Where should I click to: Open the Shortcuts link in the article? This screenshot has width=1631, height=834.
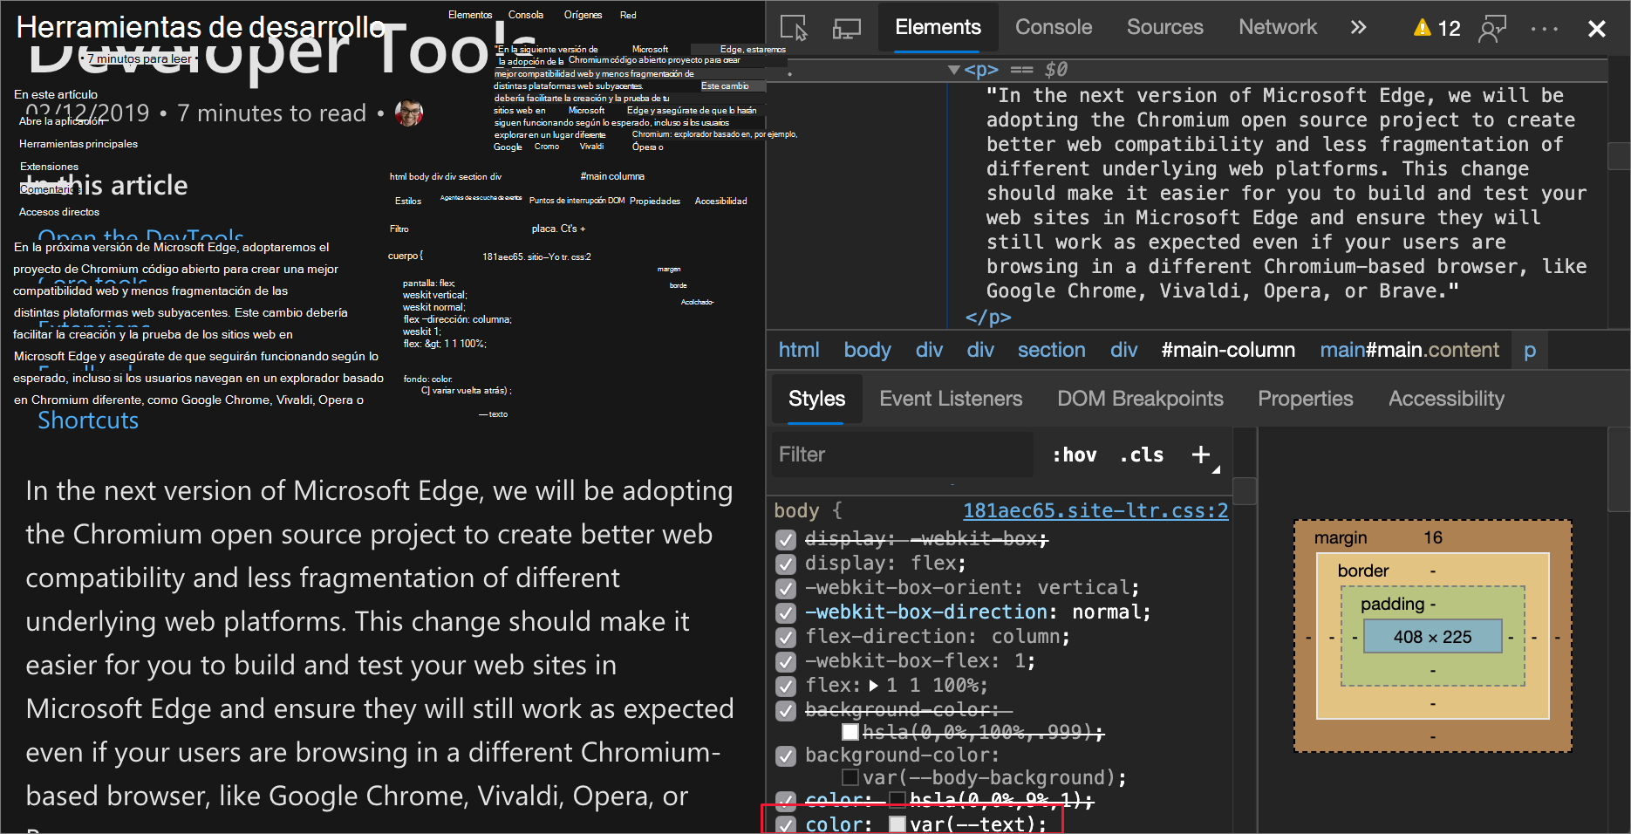coord(88,420)
